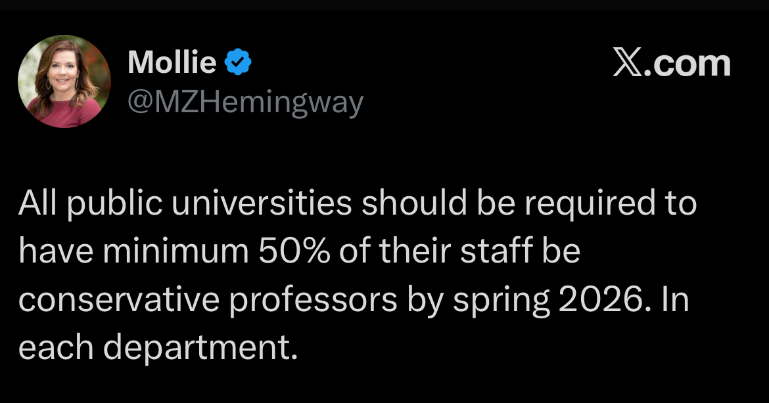Open Mollie's profile picture
Viewport: 769px width, 403px height.
click(x=64, y=81)
